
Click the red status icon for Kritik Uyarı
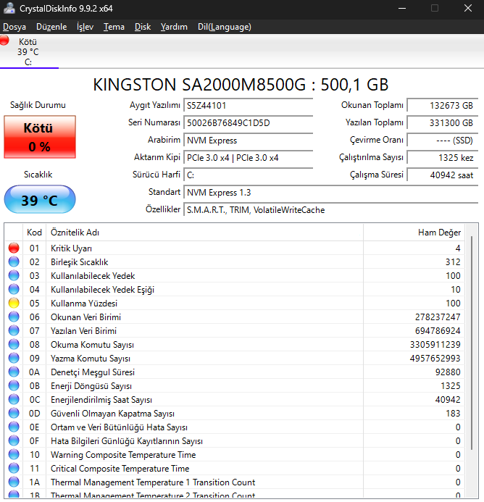[14, 248]
